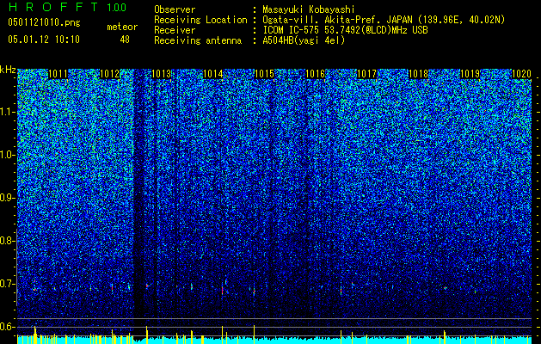The image size is (541, 344).
Task: Click the kHz axis unit label
Action: 8,70
